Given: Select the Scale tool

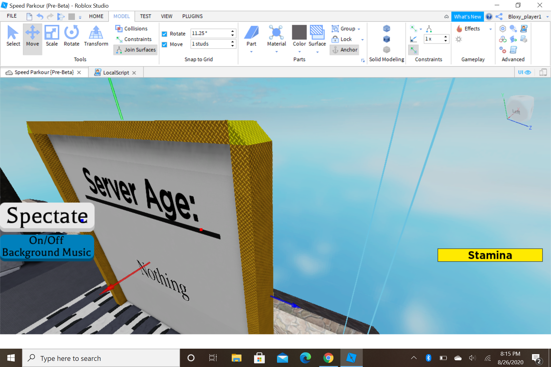Looking at the screenshot, I should coord(52,36).
